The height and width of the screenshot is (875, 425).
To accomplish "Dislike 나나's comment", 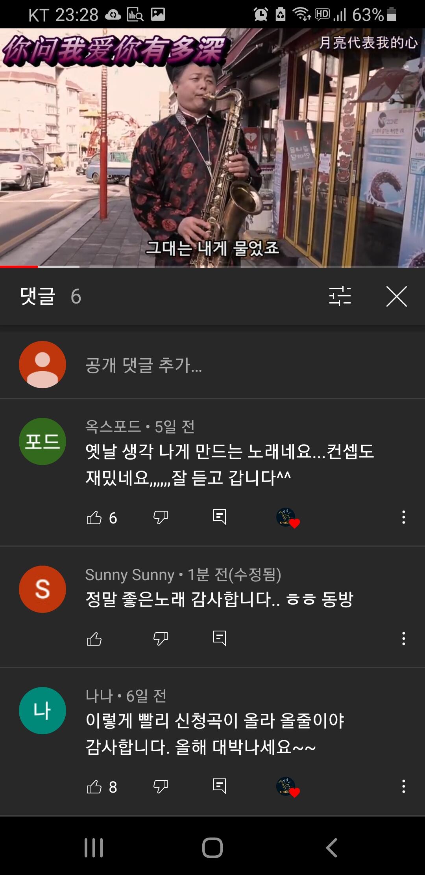I will pos(161,787).
